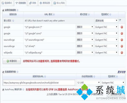Viewport: 127px width, 103px height.
Task: Open the 导入/导出 tab
Action: (x=59, y=3)
